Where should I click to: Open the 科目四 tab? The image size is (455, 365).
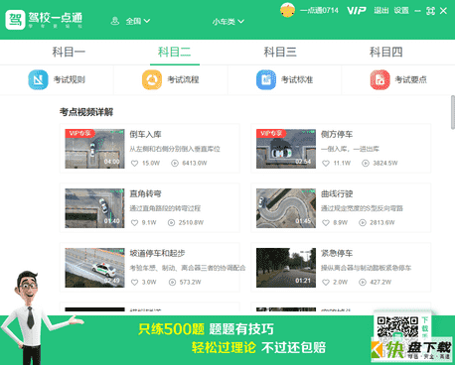[385, 52]
